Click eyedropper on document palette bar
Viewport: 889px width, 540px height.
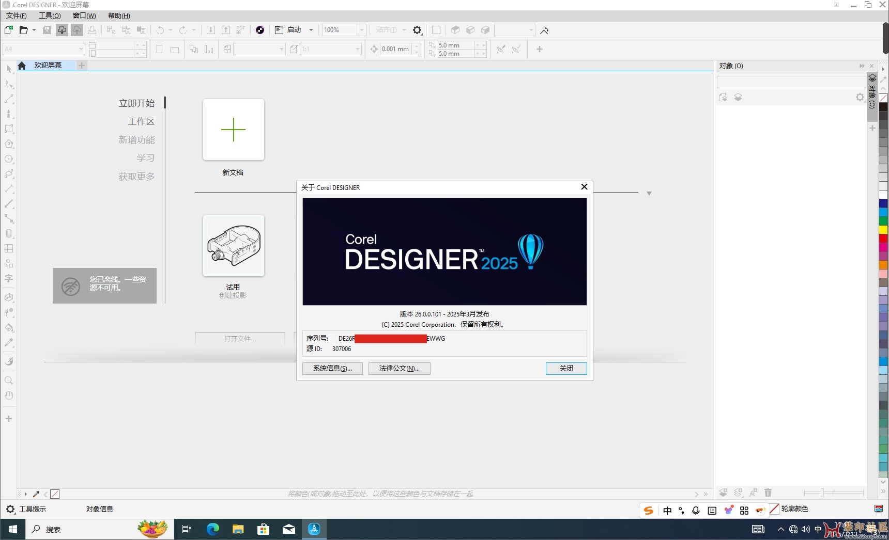click(36, 494)
